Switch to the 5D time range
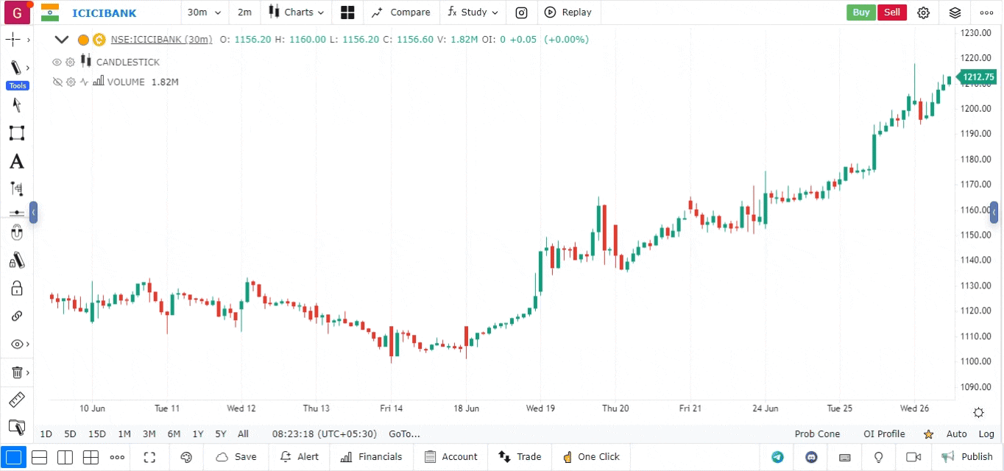This screenshot has width=1004, height=471. [x=70, y=434]
